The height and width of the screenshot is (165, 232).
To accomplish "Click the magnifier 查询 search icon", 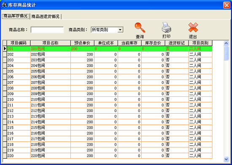I will tap(140, 27).
